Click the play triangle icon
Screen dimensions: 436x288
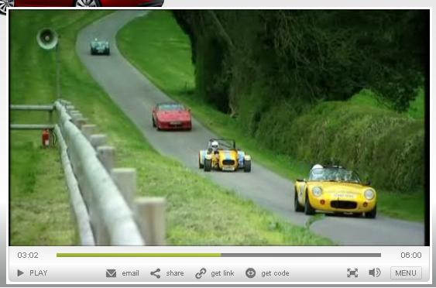(x=20, y=273)
